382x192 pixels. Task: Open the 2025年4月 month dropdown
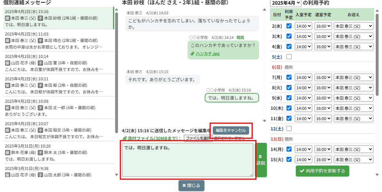[x=286, y=3]
